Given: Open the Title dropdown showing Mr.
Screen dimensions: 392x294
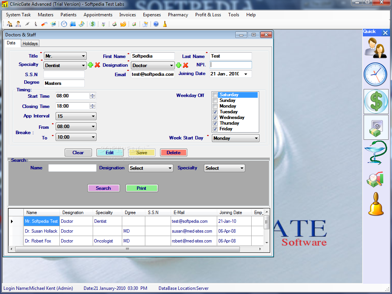Looking at the screenshot, I should pos(65,56).
